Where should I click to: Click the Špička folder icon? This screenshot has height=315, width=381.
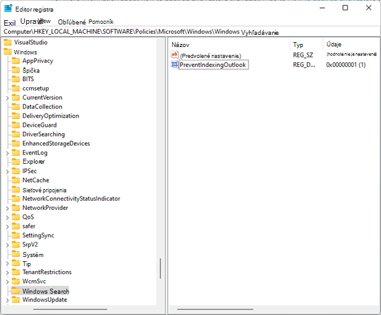coord(16,70)
